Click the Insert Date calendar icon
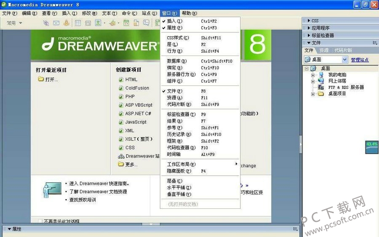The image size is (379, 237). (126, 23)
